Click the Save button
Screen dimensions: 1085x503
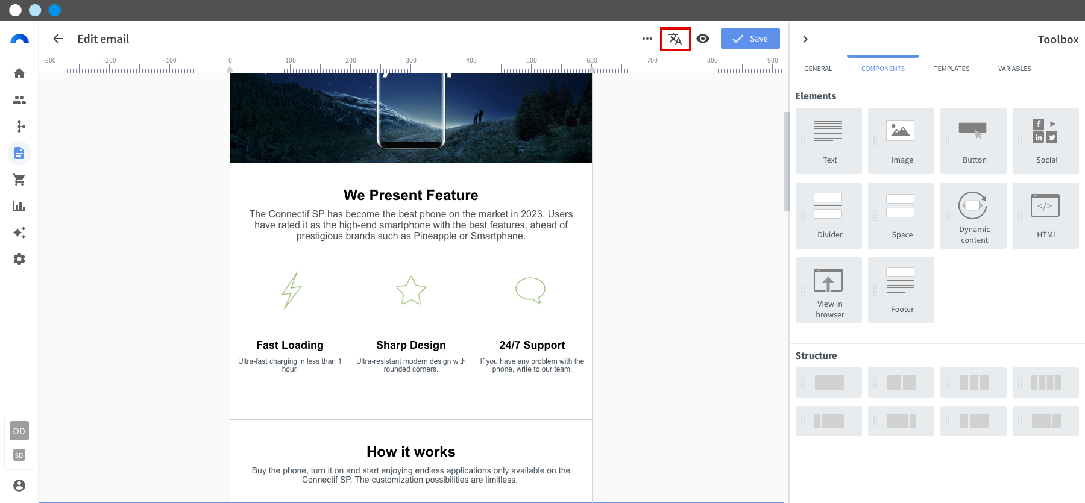coord(750,39)
